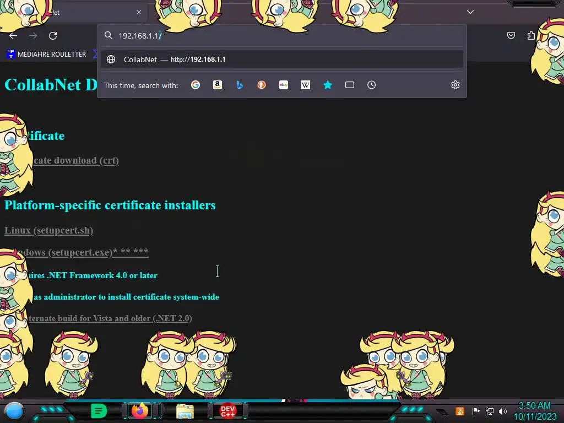The height and width of the screenshot is (423, 564).
Task: Open File Explorer from the taskbar
Action: (x=185, y=411)
